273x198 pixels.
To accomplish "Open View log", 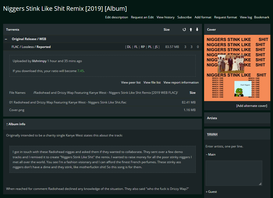I will pos(246,17).
